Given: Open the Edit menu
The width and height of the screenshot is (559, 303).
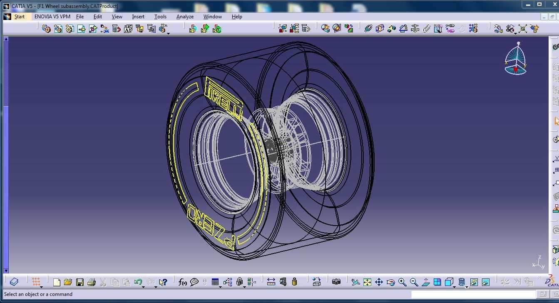Looking at the screenshot, I should pos(98,17).
